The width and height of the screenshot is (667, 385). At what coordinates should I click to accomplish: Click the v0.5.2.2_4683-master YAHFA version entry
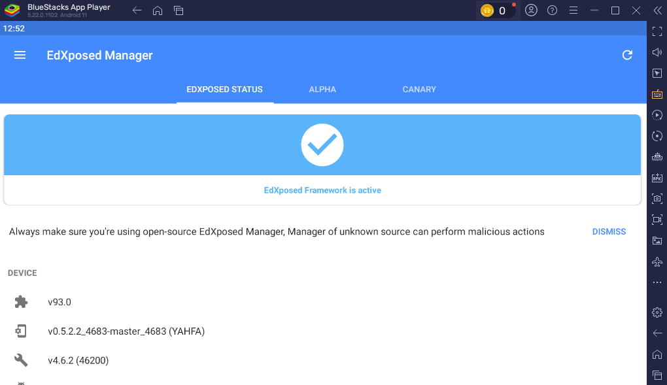[126, 331]
